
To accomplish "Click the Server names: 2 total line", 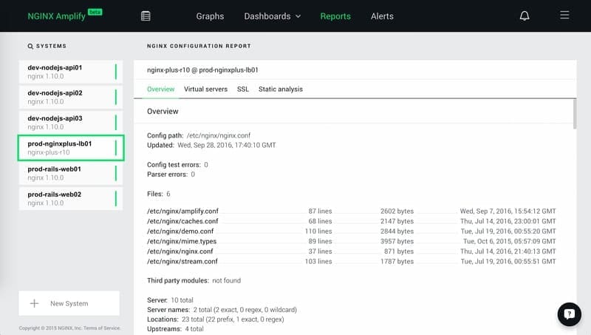I will click(x=222, y=310).
